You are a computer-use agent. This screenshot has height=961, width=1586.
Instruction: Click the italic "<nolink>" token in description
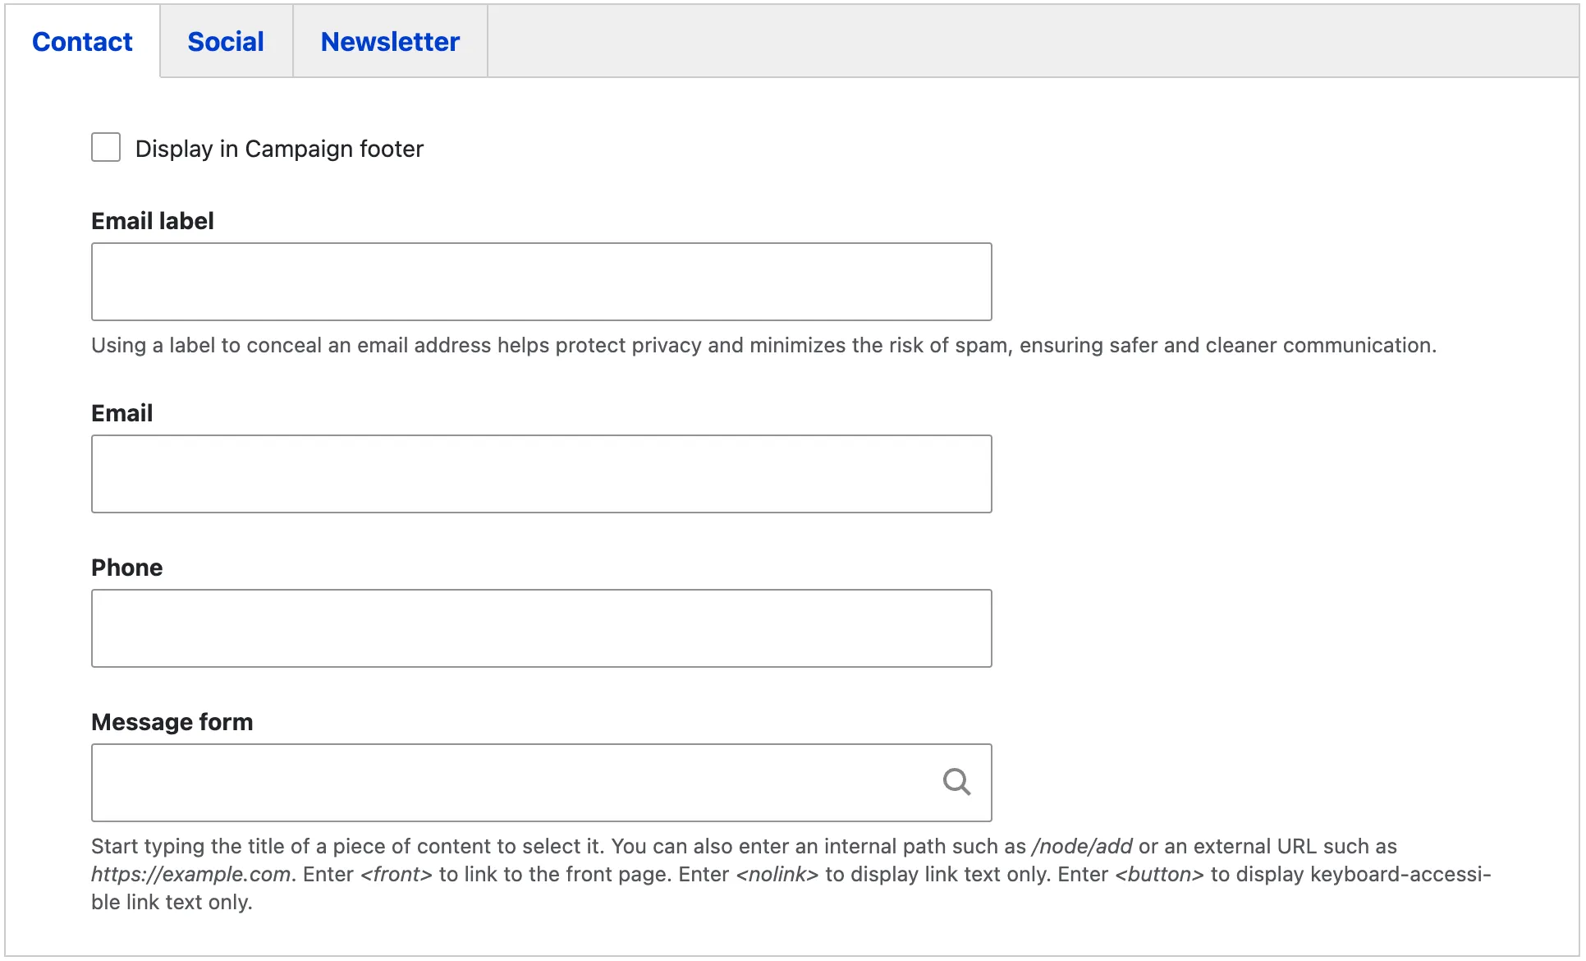click(x=777, y=875)
